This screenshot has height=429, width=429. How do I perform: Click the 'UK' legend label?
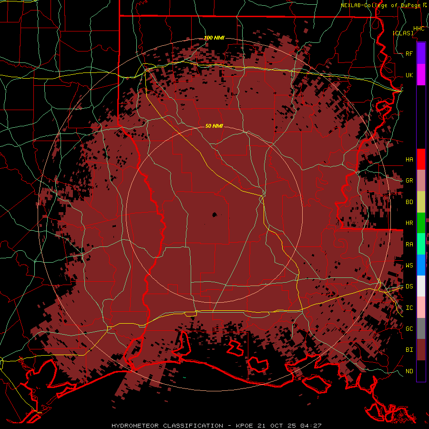(409, 75)
